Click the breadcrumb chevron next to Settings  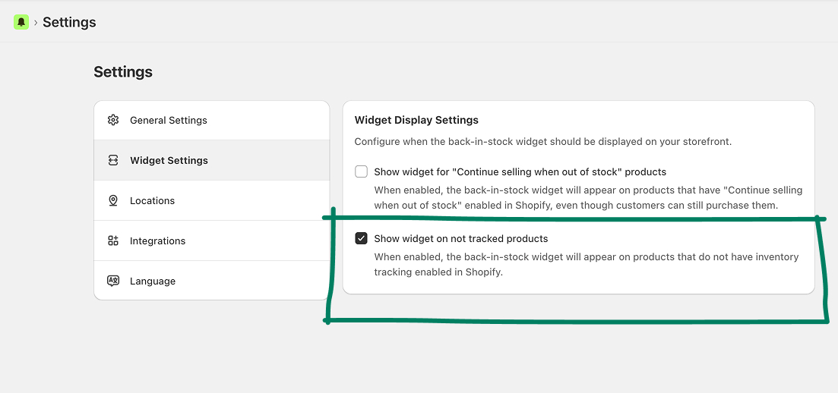(x=36, y=23)
